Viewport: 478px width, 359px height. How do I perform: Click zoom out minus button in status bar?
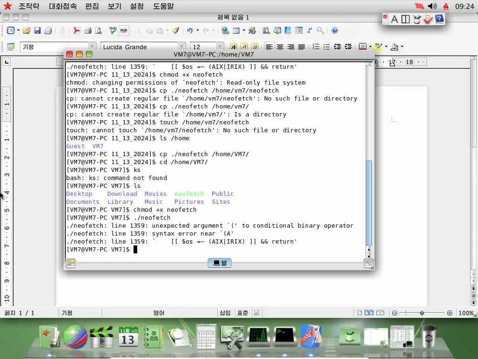click(394, 313)
